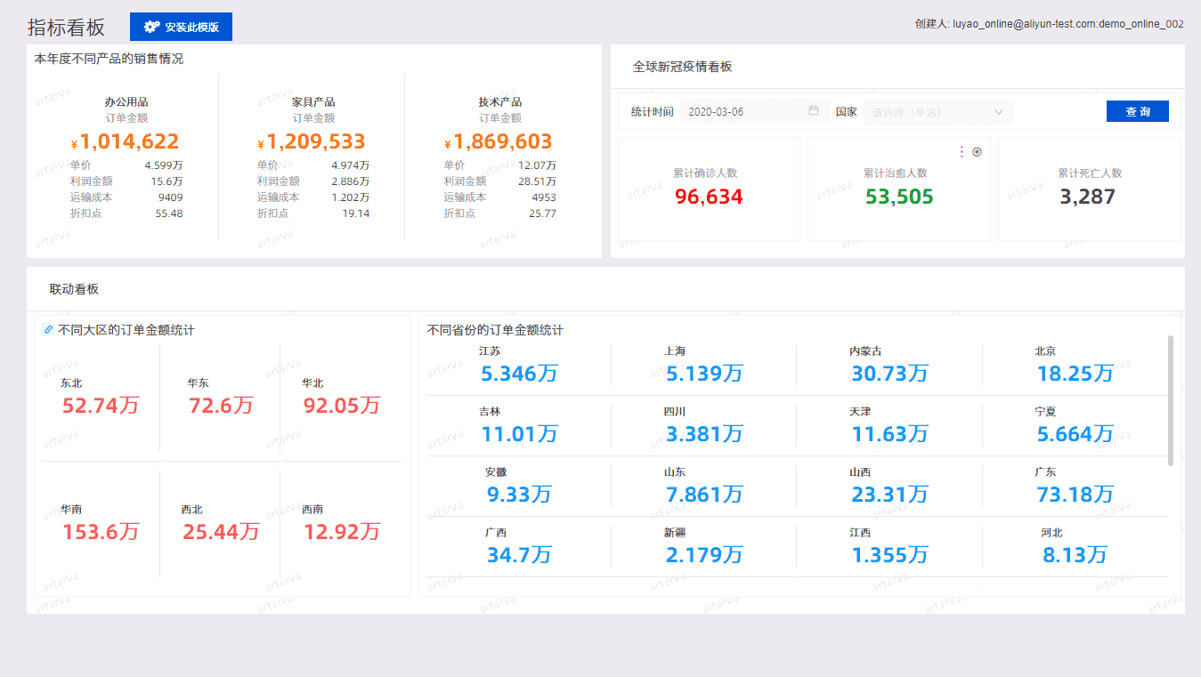Click the 全球新冠疫情看板 title
Image resolution: width=1201 pixels, height=677 pixels.
[x=682, y=67]
